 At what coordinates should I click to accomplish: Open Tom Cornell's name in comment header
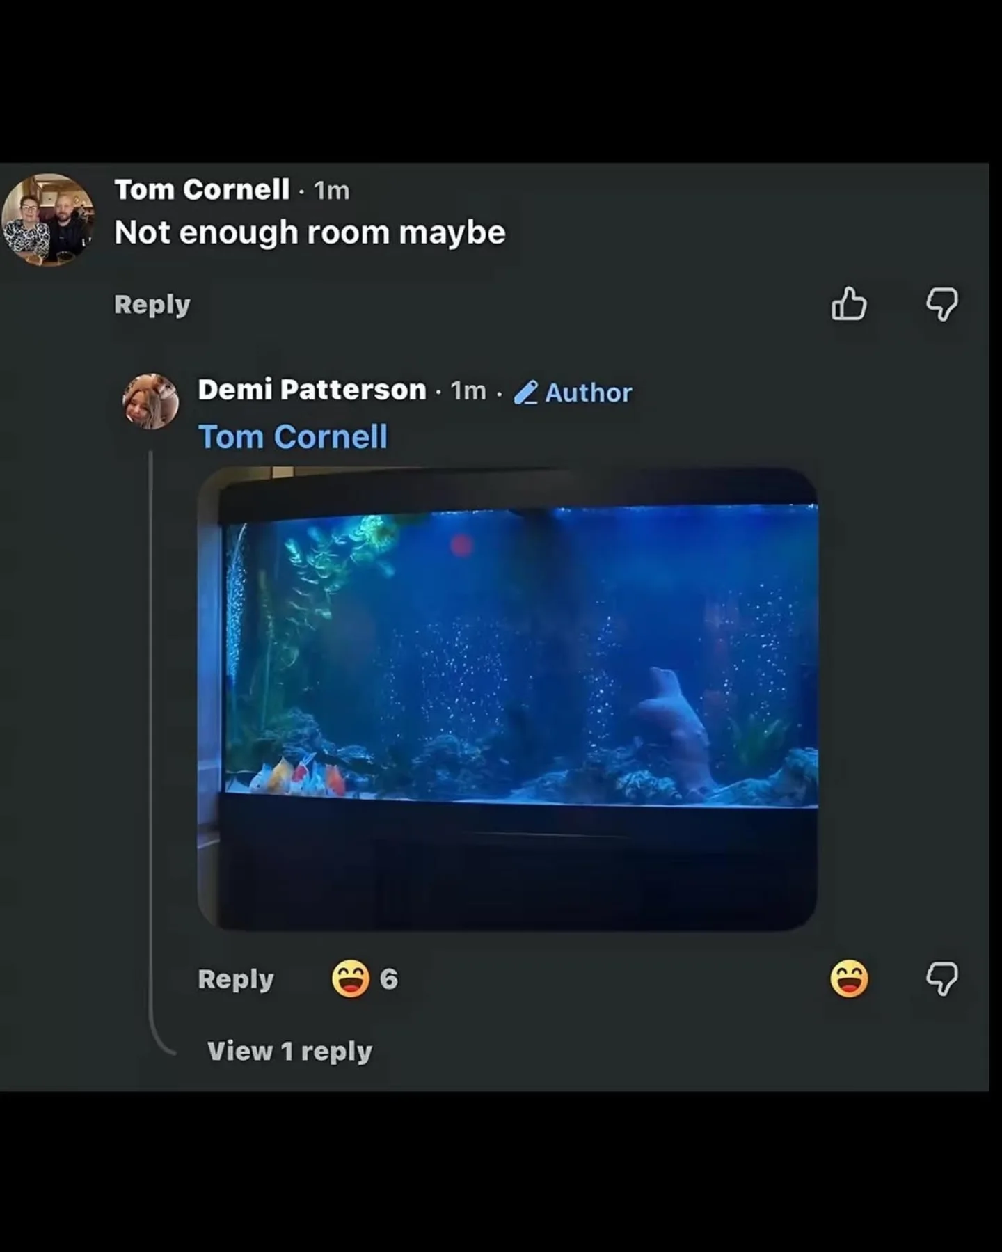[x=202, y=189]
